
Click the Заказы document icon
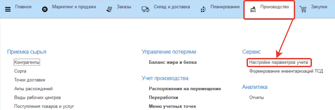pos(109,9)
